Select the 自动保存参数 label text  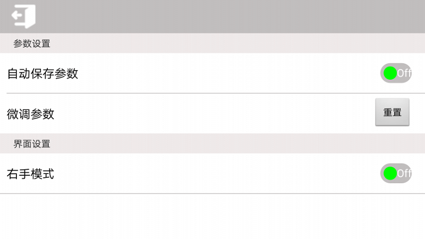click(42, 74)
